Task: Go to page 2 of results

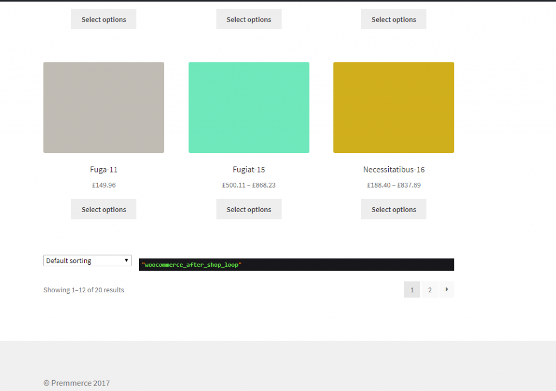Action: [x=429, y=289]
